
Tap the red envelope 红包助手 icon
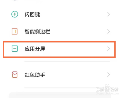[x=15, y=75]
